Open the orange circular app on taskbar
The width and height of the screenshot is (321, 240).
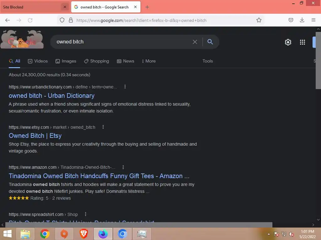[64, 234]
